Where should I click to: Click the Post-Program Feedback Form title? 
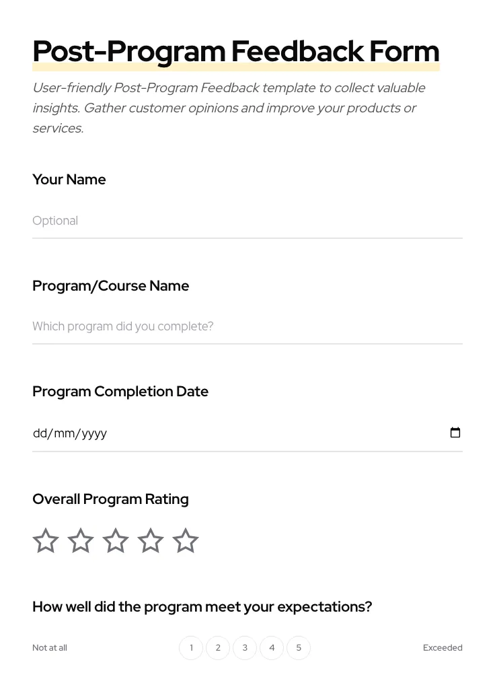[235, 50]
